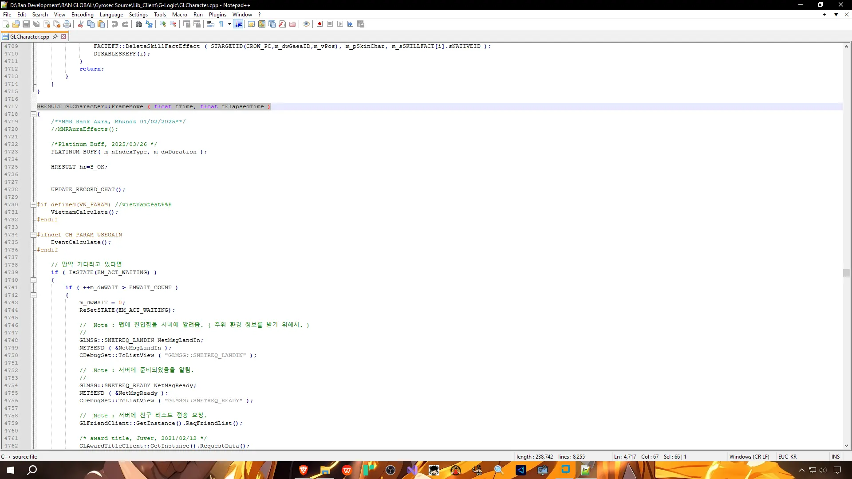Collapse the #if defined(VN_PARAM) fold marker

pos(33,204)
